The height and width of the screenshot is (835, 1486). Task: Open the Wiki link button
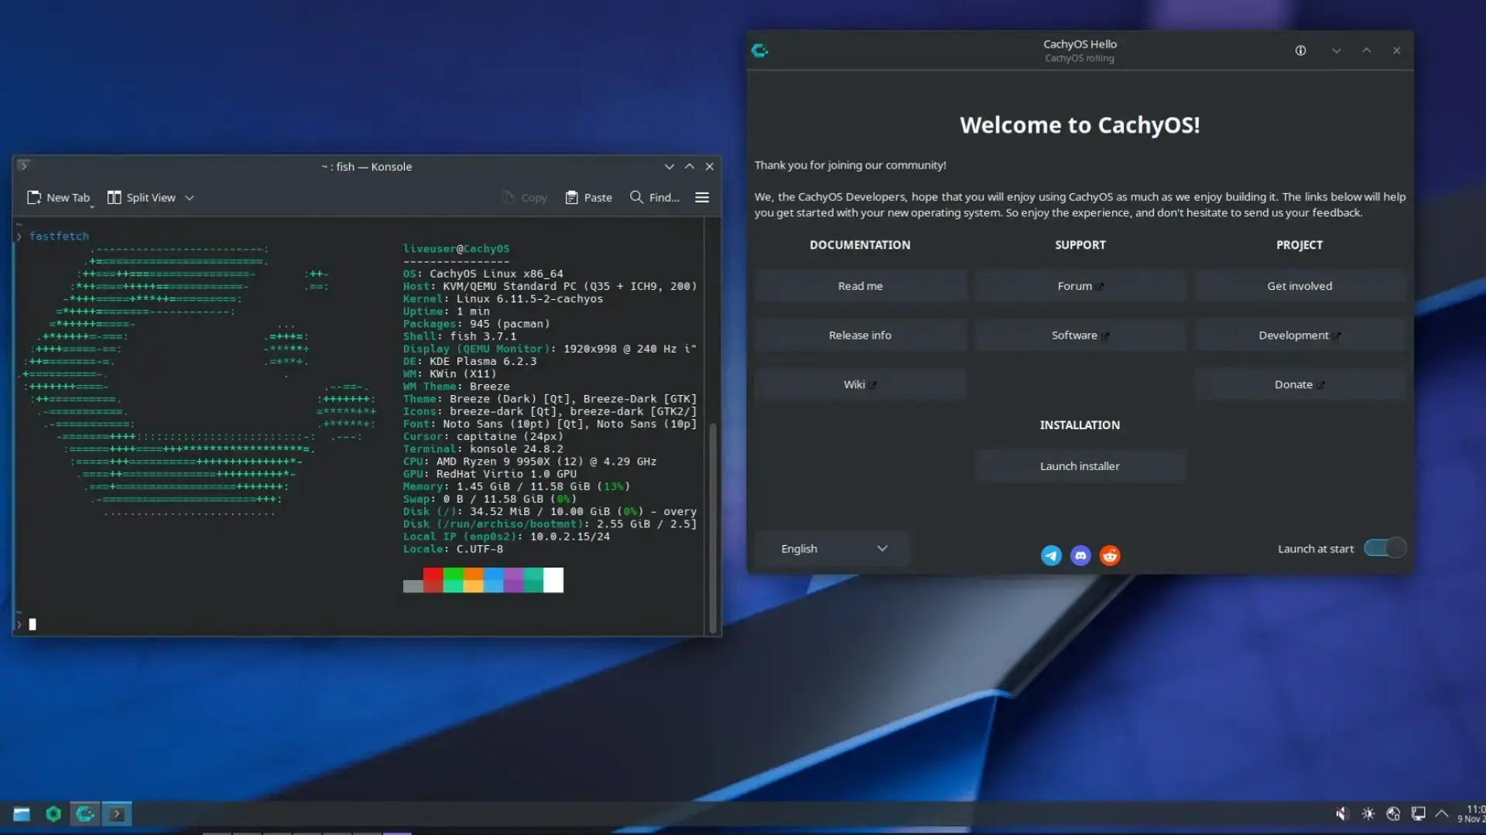860,384
